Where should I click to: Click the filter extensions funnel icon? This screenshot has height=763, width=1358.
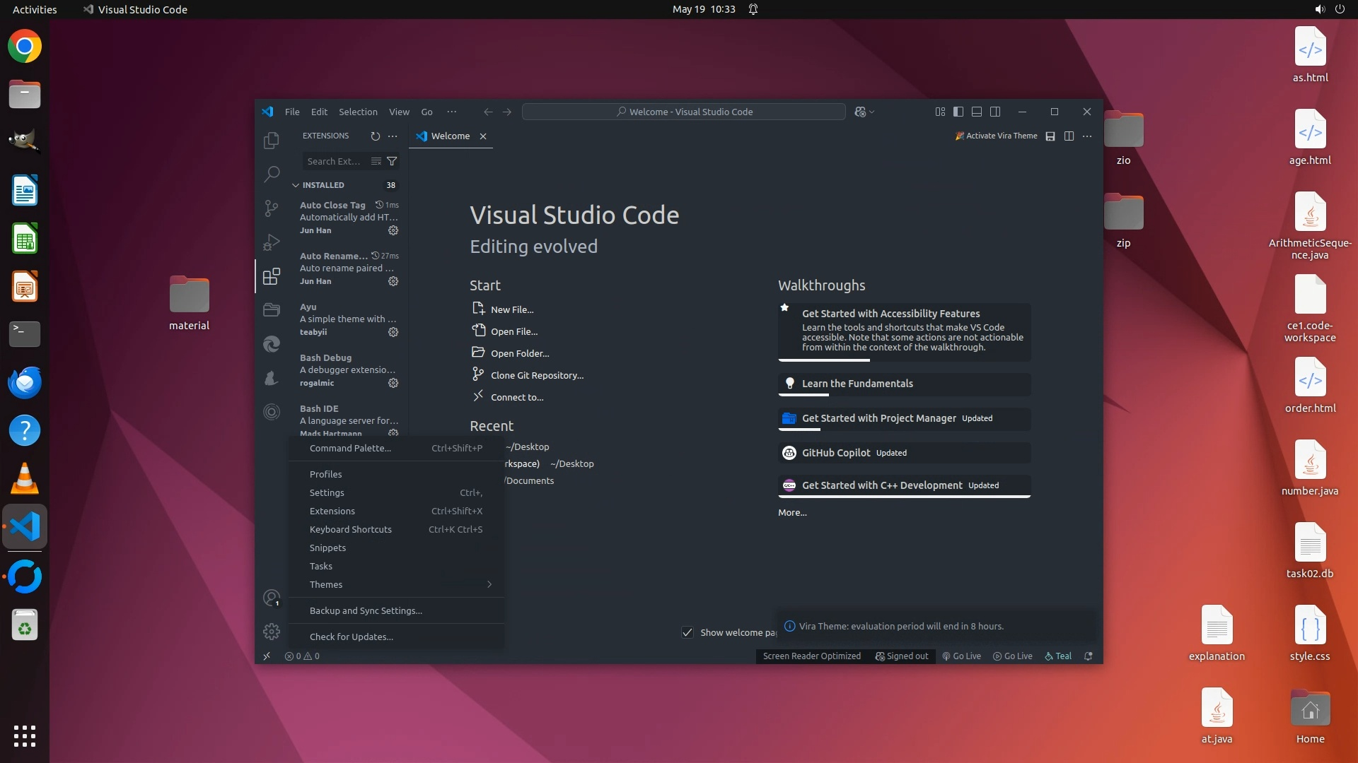click(x=392, y=161)
